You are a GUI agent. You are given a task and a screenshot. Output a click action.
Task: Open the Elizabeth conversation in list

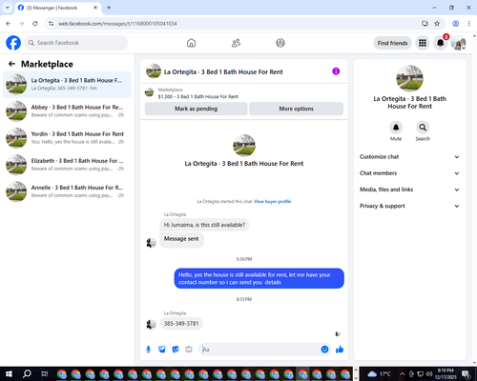(67, 165)
